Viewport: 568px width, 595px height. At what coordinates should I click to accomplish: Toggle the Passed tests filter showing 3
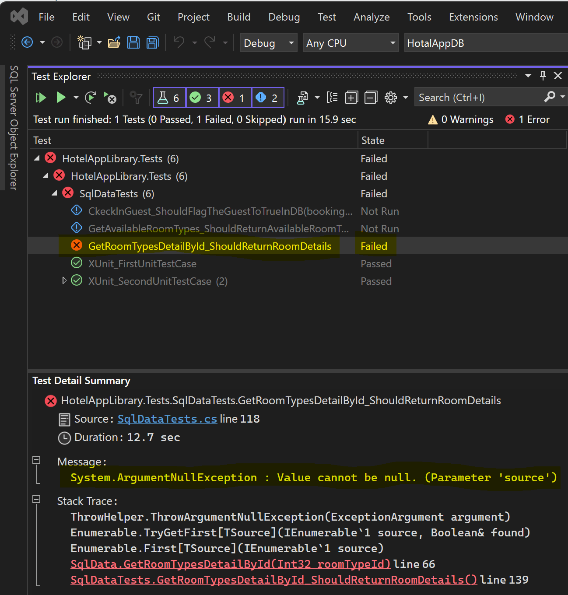pos(202,97)
